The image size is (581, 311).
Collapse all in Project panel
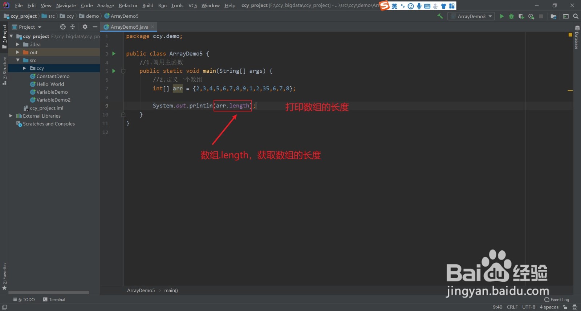tap(73, 27)
